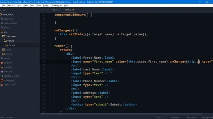The image size is (213, 119).
Task: Click the 'Submit' button text in code
Action: (x=115, y=104)
